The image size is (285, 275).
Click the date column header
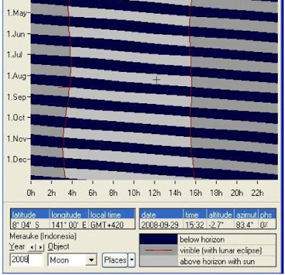tap(162, 214)
